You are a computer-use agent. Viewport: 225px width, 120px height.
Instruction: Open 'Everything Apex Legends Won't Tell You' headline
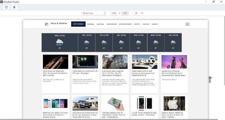(x=113, y=73)
